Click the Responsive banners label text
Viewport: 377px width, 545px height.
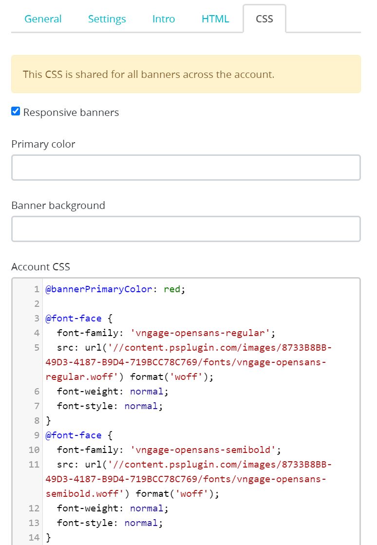tap(71, 113)
